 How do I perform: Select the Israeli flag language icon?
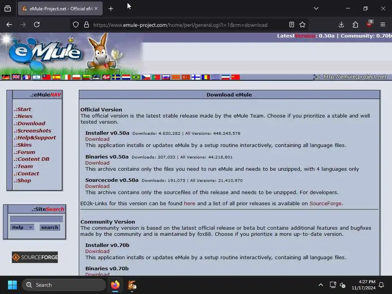36,77
